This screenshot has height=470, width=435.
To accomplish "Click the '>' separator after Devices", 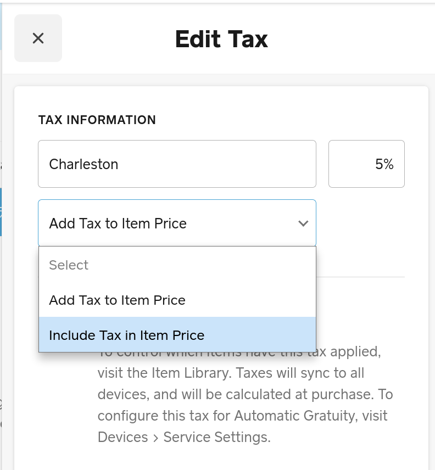I will [155, 437].
